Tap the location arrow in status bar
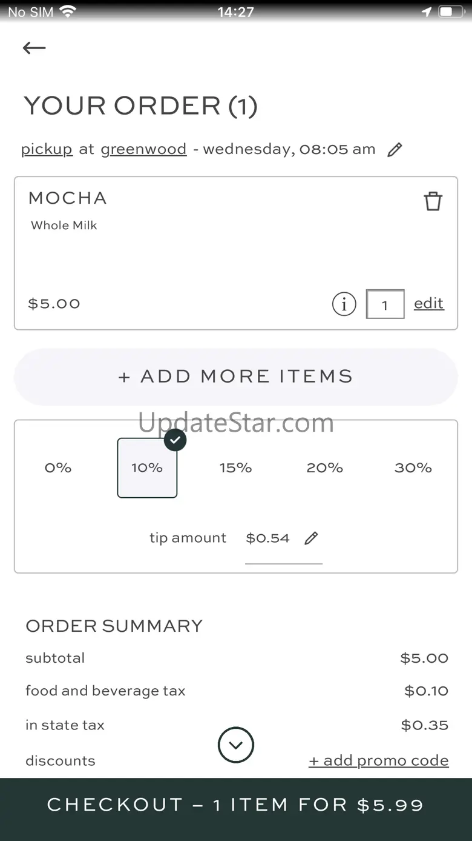Image resolution: width=472 pixels, height=841 pixels. 427,12
